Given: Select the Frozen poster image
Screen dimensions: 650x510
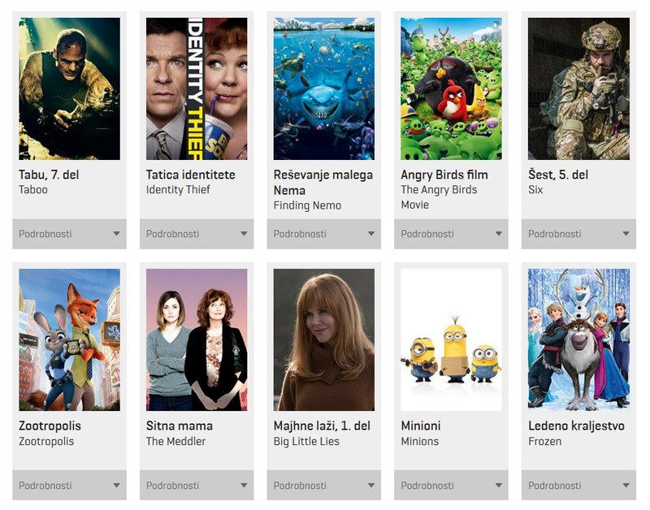Looking at the screenshot, I should [x=578, y=339].
